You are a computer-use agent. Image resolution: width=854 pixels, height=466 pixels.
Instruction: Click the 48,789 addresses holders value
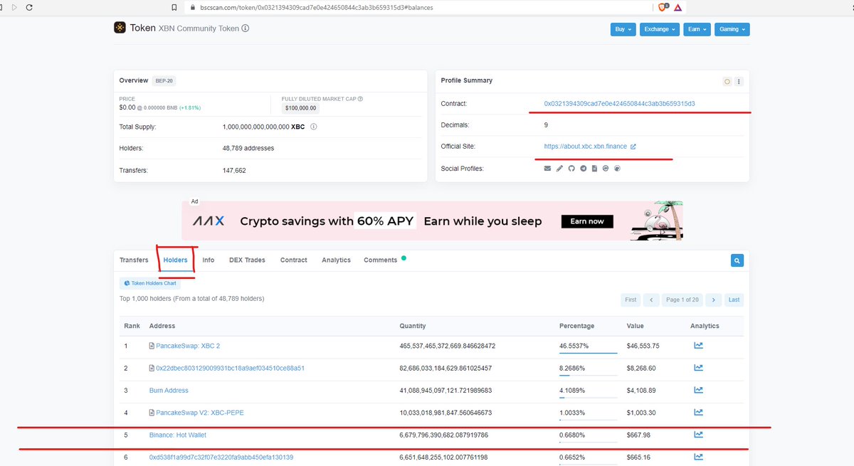[248, 148]
